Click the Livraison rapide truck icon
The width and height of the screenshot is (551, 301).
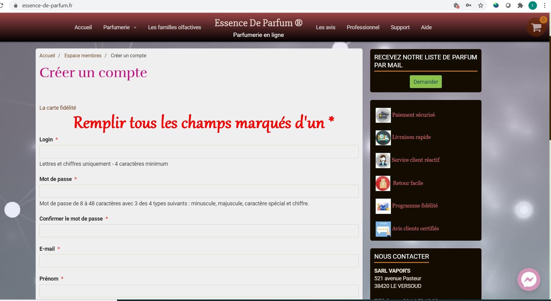click(x=383, y=138)
